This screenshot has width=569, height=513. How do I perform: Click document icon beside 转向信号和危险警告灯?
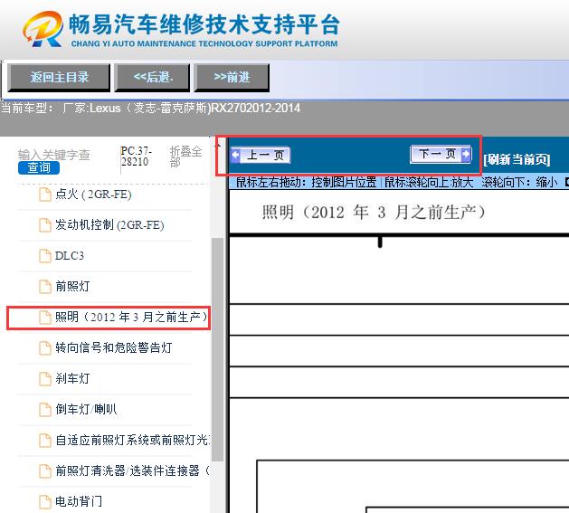[45, 347]
